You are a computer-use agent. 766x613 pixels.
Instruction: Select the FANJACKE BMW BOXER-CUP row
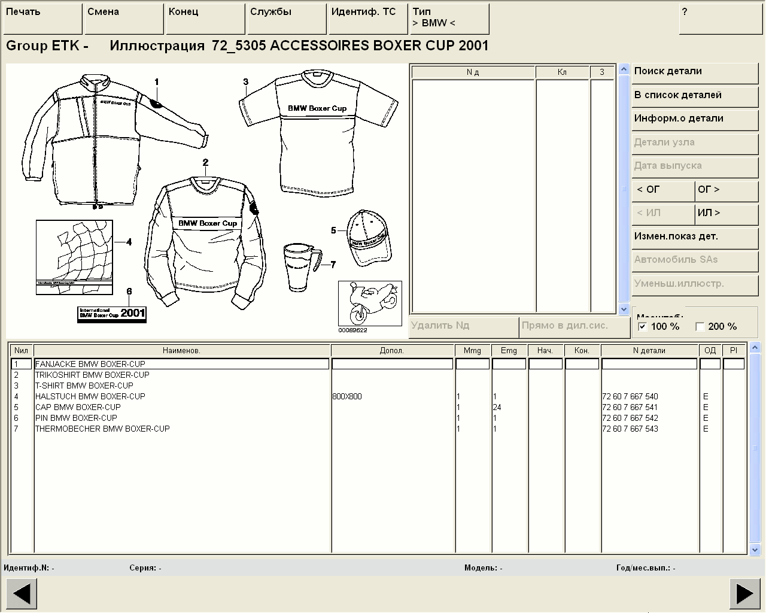(378, 364)
